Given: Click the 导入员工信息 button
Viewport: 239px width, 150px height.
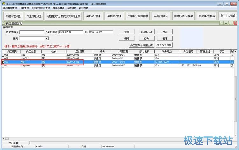Looking at the screenshot, I should [164, 45].
